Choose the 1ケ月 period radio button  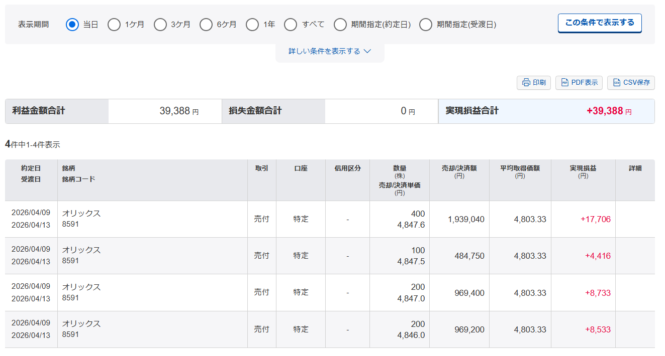[x=114, y=25]
